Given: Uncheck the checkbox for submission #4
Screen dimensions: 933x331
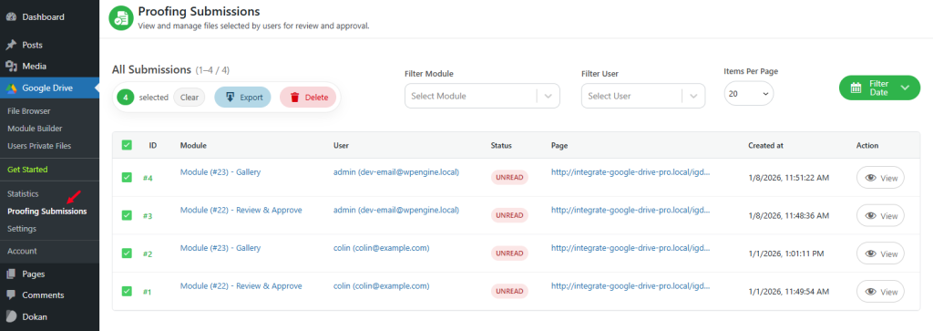Looking at the screenshot, I should click(127, 178).
